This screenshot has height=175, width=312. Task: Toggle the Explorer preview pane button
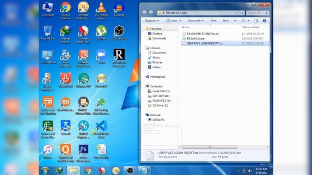(256, 20)
